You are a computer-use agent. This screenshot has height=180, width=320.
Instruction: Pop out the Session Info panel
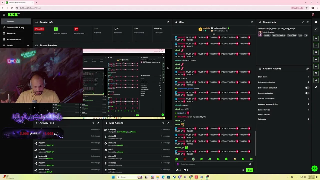(x=168, y=22)
